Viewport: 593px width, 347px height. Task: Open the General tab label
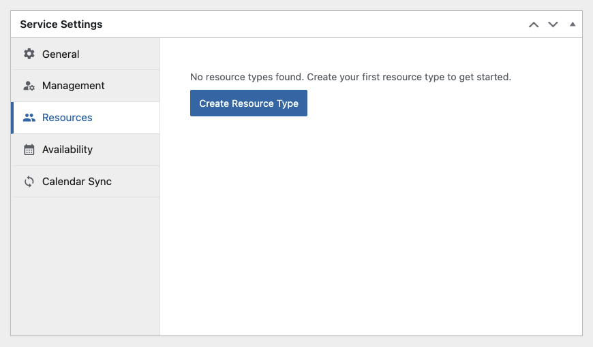pos(61,54)
